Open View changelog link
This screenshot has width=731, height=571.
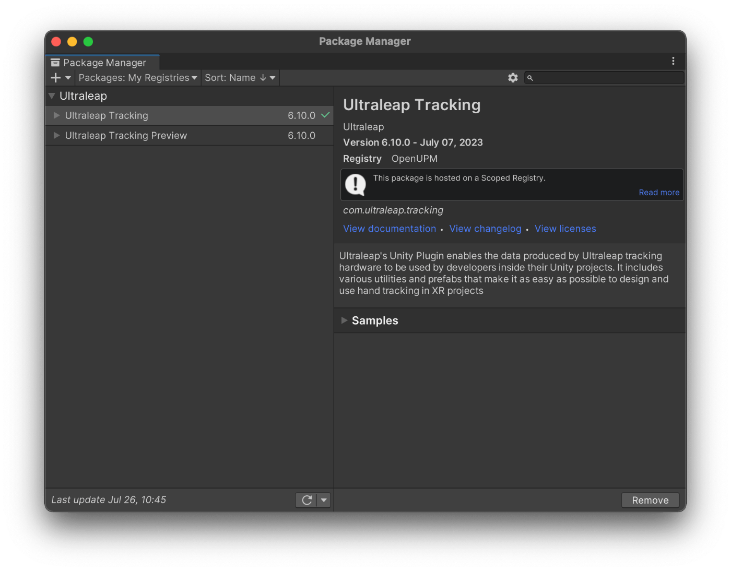[485, 229]
